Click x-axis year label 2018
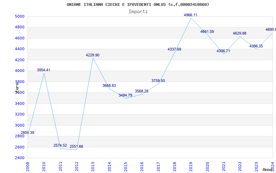 click(175, 166)
